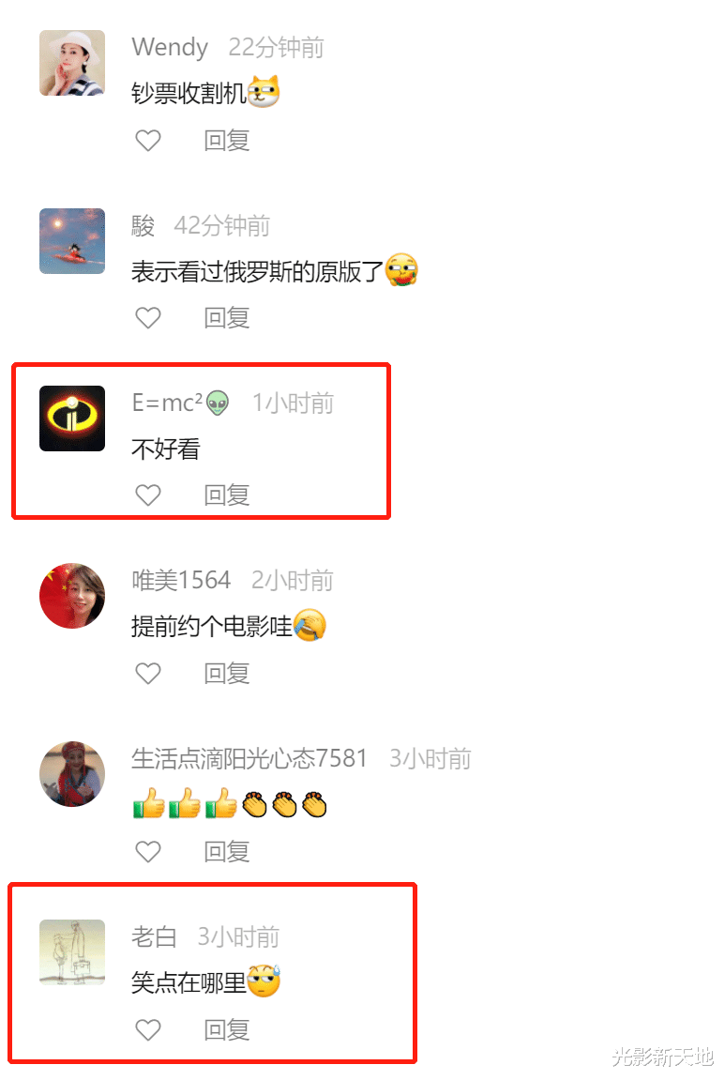Open Wendy's profile avatar
This screenshot has height=1080, width=725.
(72, 63)
